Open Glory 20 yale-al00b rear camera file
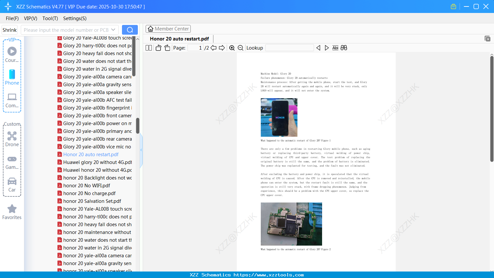The height and width of the screenshot is (278, 494). coord(95,139)
